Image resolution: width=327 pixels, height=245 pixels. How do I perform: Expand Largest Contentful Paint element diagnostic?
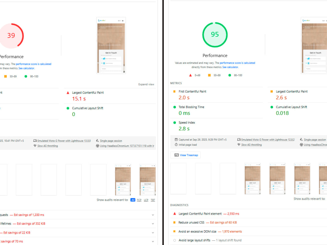[x=249, y=214]
